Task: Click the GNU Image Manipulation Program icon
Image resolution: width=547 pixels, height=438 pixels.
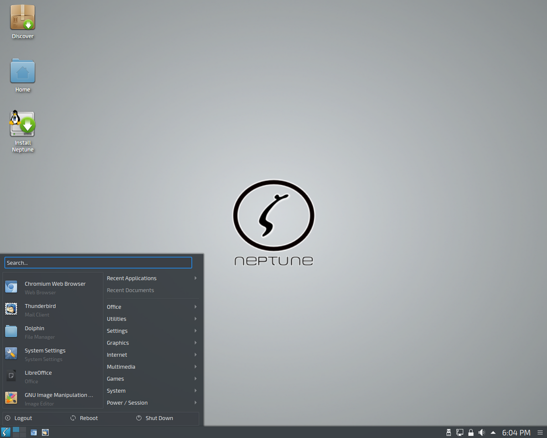Action: [x=11, y=399]
